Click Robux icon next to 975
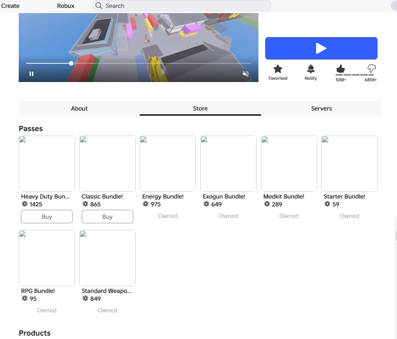This screenshot has height=339, width=397. (x=146, y=204)
